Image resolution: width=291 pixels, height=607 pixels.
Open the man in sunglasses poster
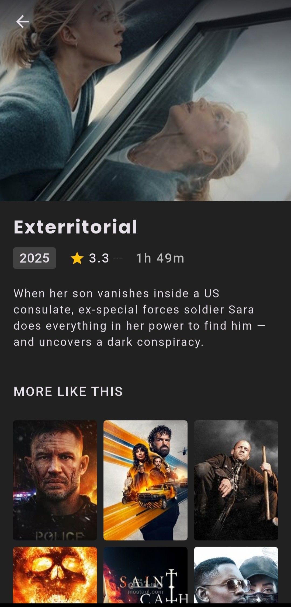coord(236,575)
